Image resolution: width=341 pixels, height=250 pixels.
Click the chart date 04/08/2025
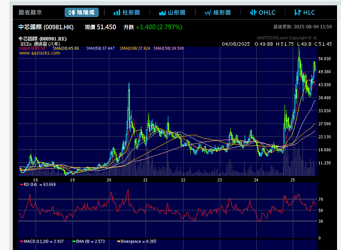tap(236, 44)
